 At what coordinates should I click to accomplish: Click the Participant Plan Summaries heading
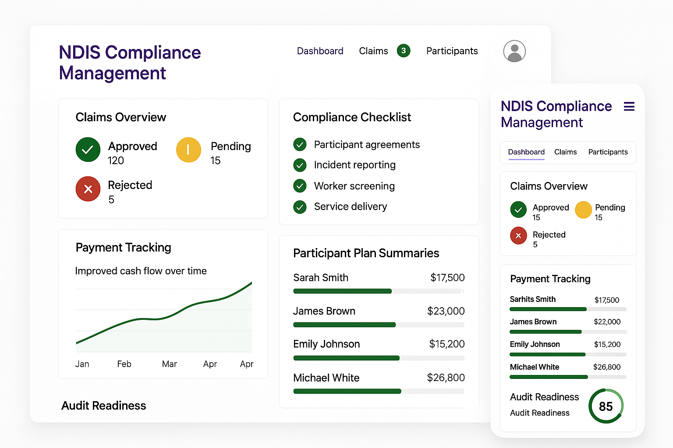[x=366, y=253]
